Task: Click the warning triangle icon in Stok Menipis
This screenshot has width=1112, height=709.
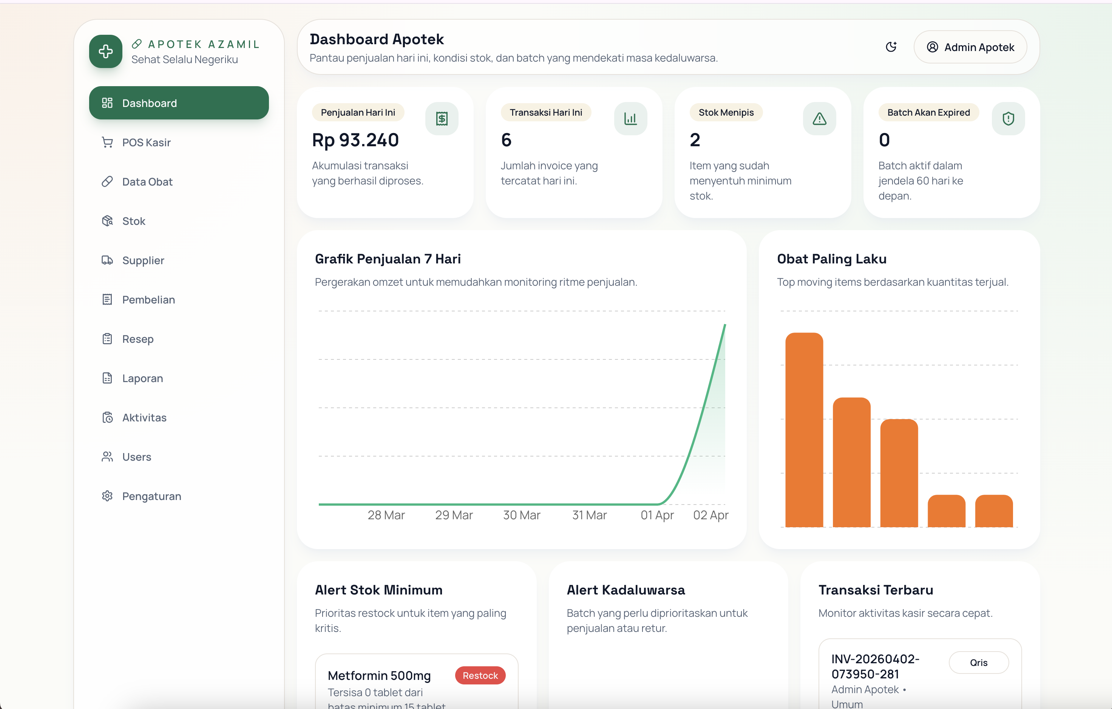Action: (819, 119)
